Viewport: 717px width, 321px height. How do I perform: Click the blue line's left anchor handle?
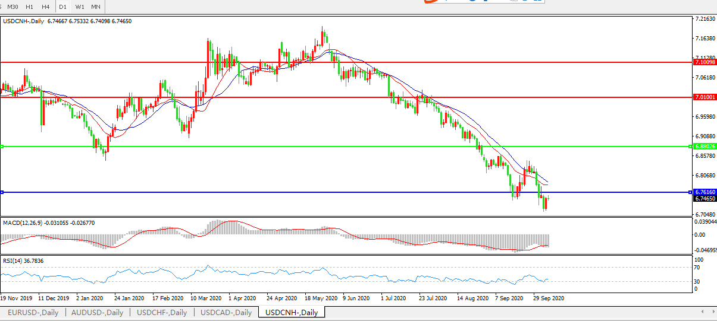click(2, 192)
